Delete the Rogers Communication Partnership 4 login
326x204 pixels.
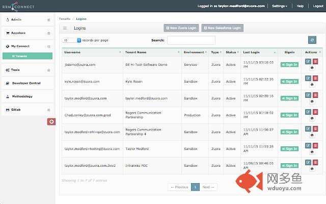click(x=315, y=129)
